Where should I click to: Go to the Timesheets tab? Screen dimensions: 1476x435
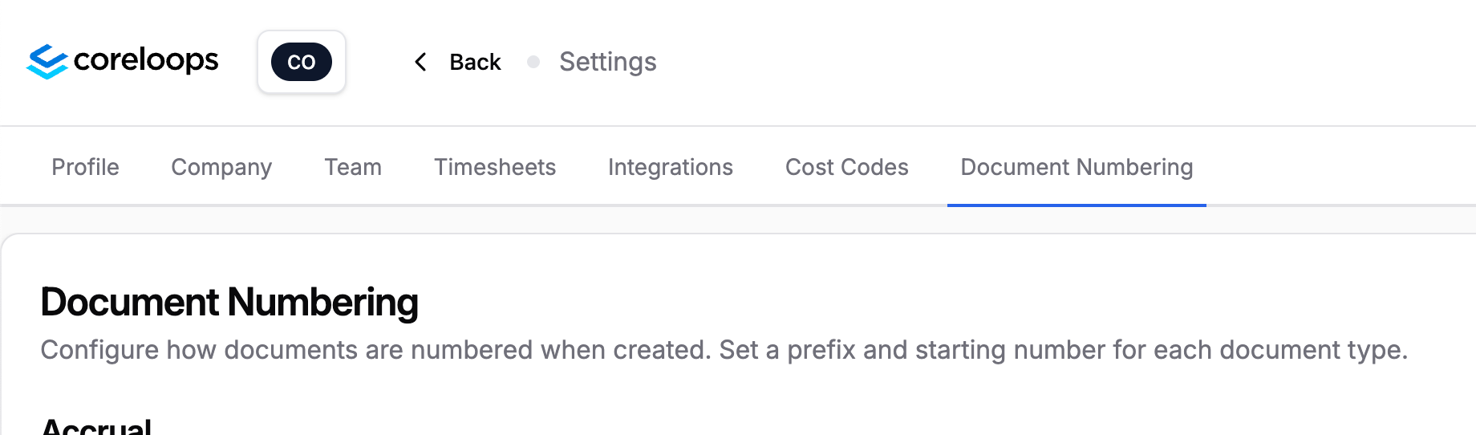click(495, 167)
